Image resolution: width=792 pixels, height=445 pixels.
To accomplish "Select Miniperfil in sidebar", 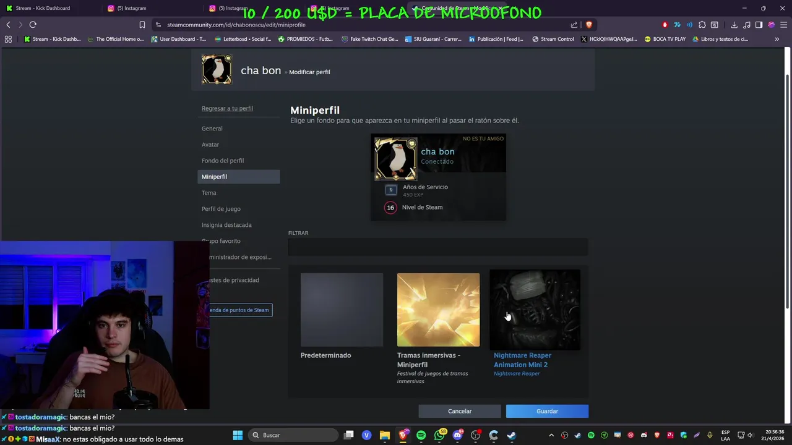I will point(238,177).
